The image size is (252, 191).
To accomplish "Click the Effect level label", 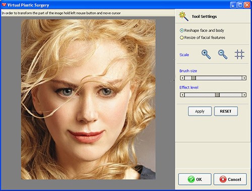I will (x=189, y=87).
